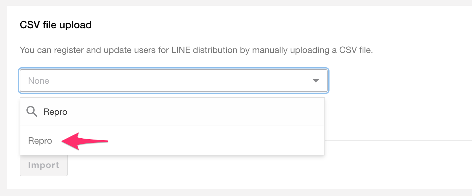
Task: Click the word 'distribution' in description
Action: click(215, 50)
